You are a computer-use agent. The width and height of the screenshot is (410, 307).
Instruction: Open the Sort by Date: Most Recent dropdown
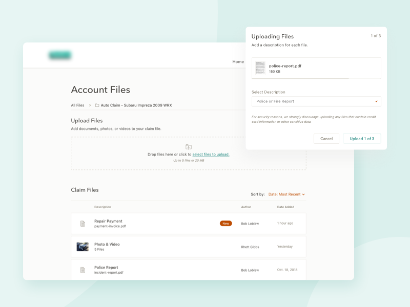[286, 194]
